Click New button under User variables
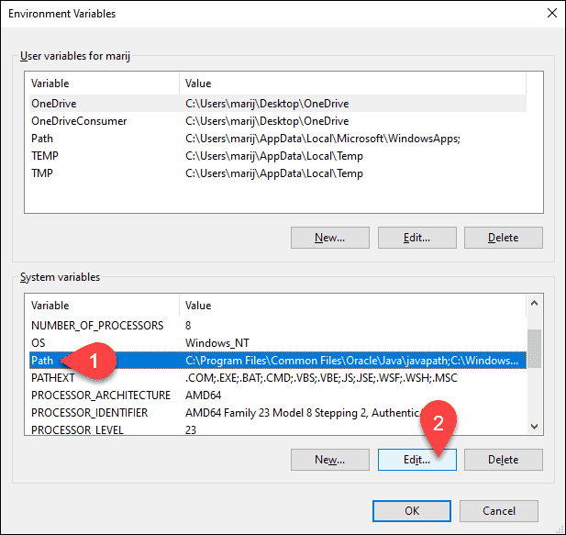Viewport: 566px width, 535px height. click(x=329, y=238)
